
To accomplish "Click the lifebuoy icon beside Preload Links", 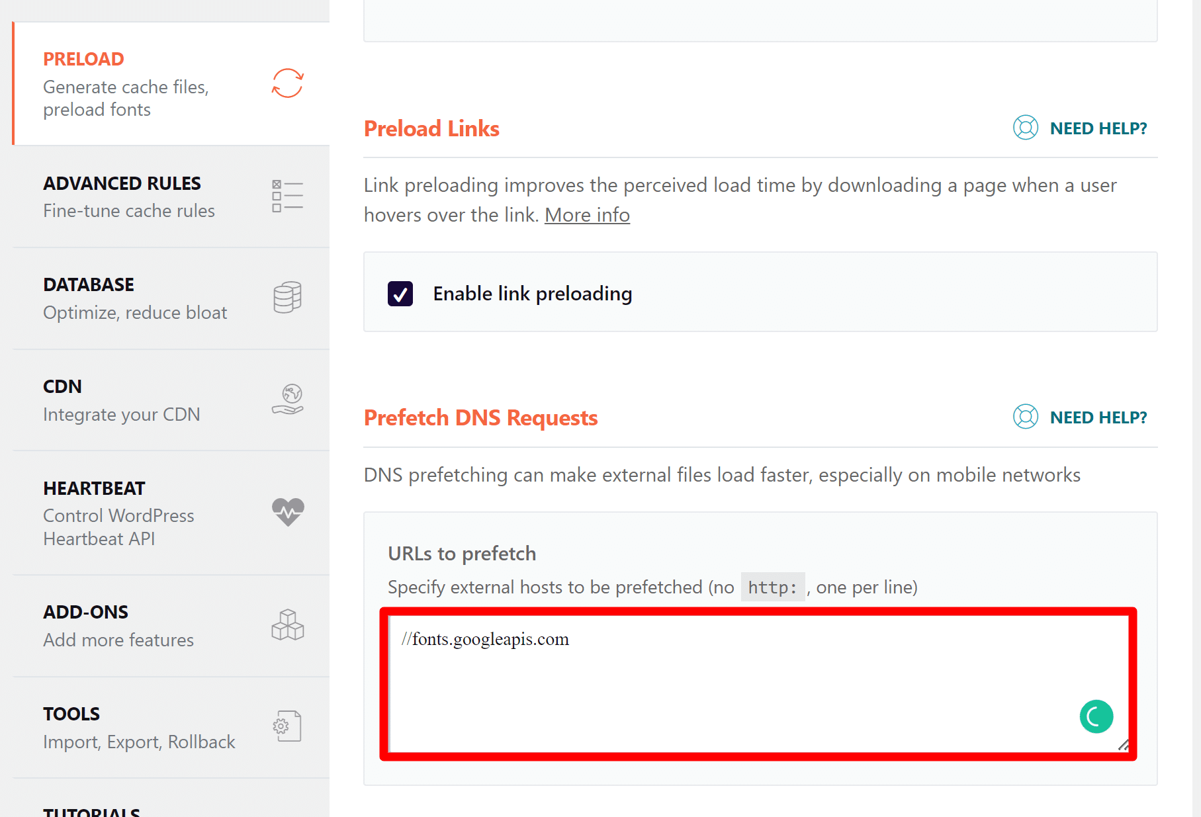I will coord(1025,128).
